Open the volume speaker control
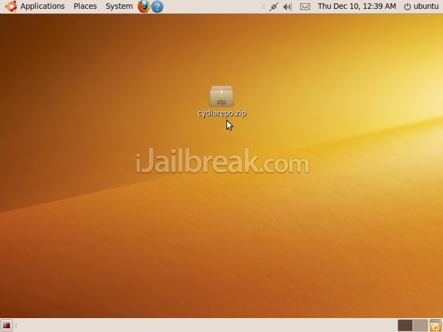Viewport: 443px width, 332px height. (x=287, y=7)
